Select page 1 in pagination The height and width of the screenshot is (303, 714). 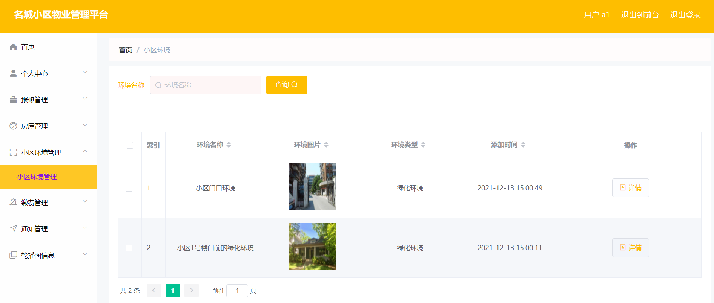173,291
